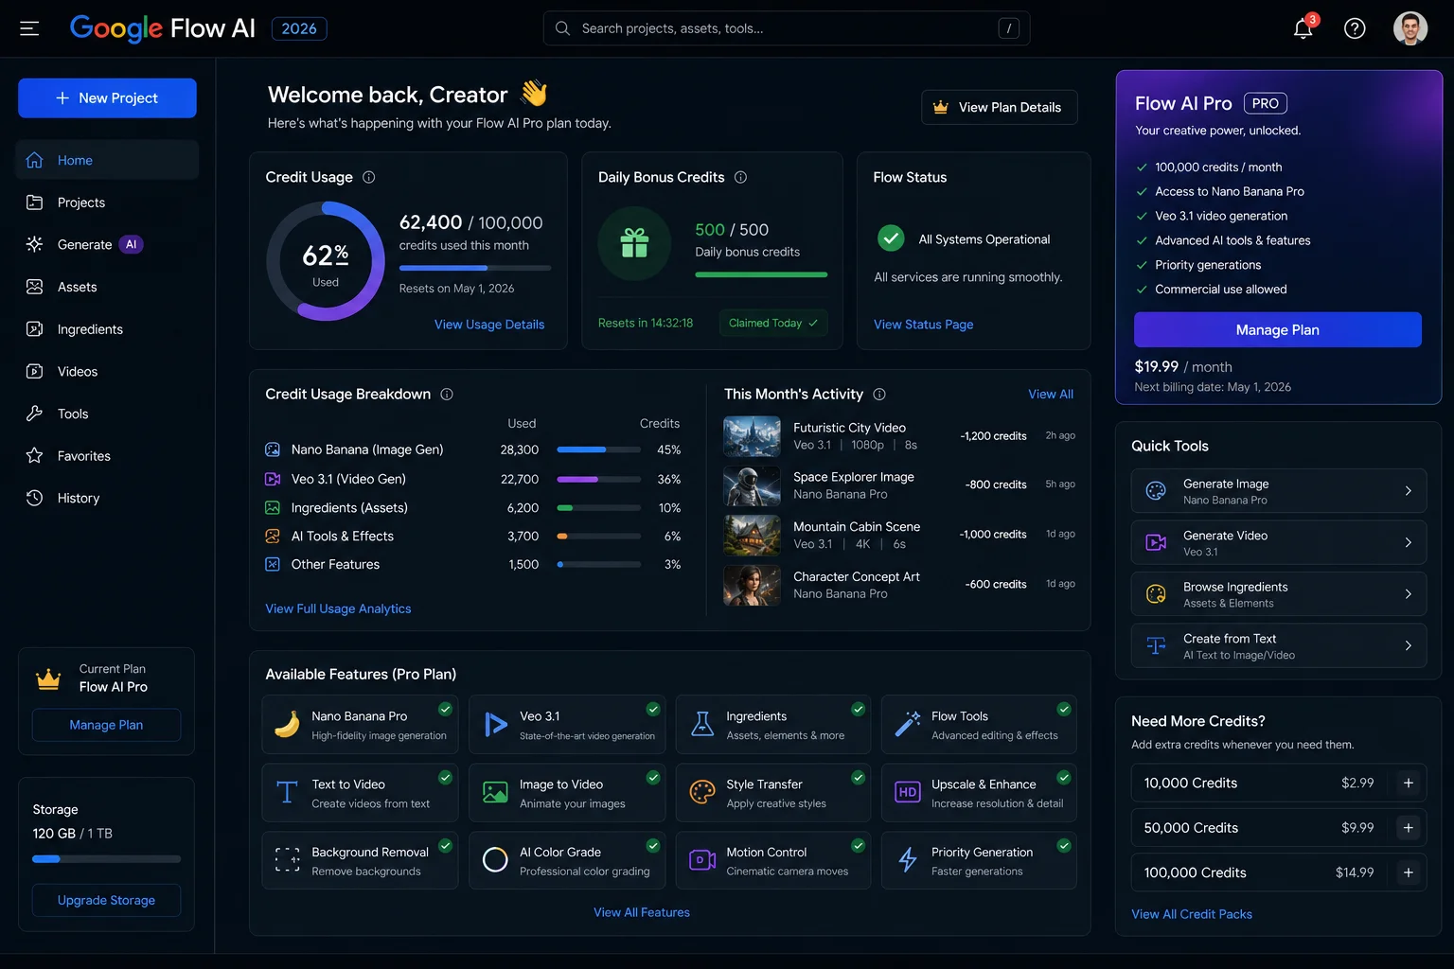Screen dimensions: 1454x969
Task: Click Upgrade Storage button
Action: pyautogui.click(x=106, y=900)
